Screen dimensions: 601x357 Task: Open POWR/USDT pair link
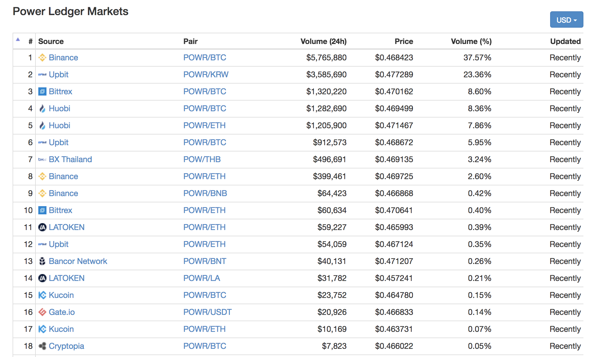(x=207, y=312)
